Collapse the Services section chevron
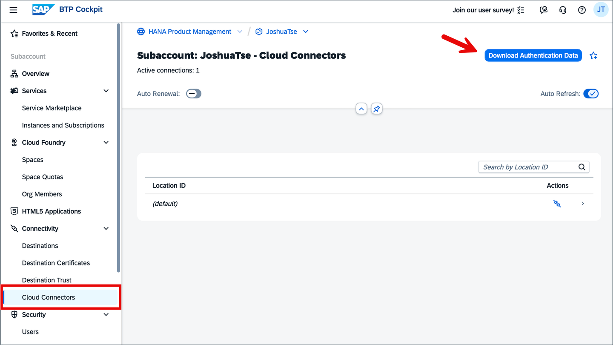Screen dimensions: 613x345 coord(106,91)
